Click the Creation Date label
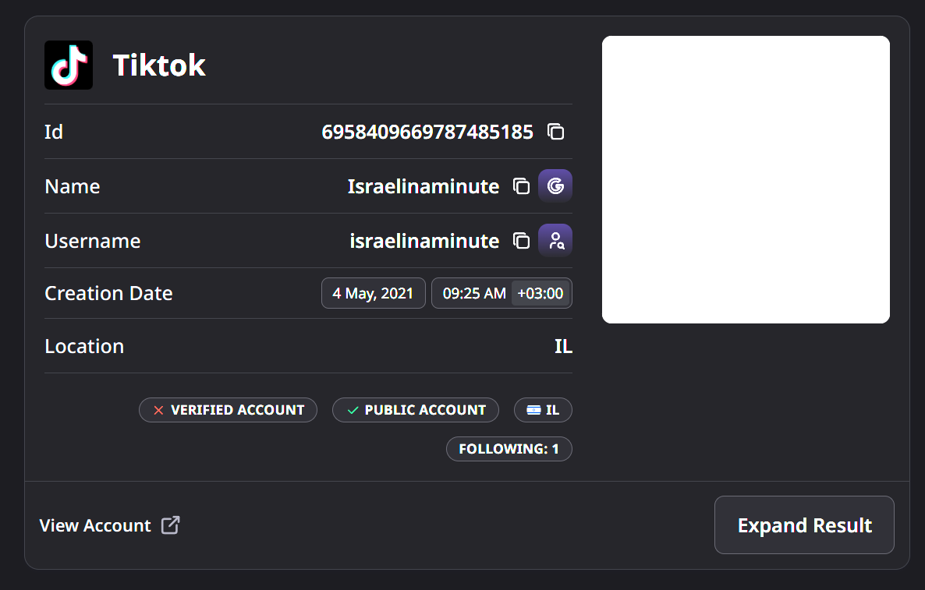 pos(108,293)
